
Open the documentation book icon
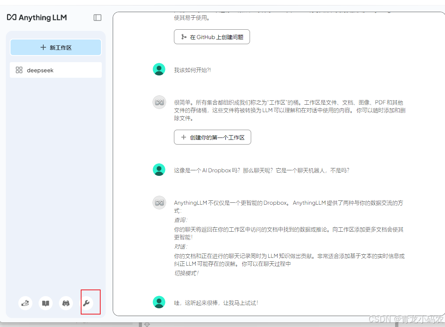tap(45, 303)
